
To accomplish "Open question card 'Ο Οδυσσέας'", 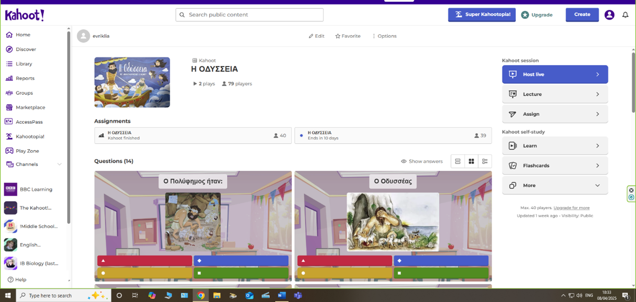I will coord(393,226).
